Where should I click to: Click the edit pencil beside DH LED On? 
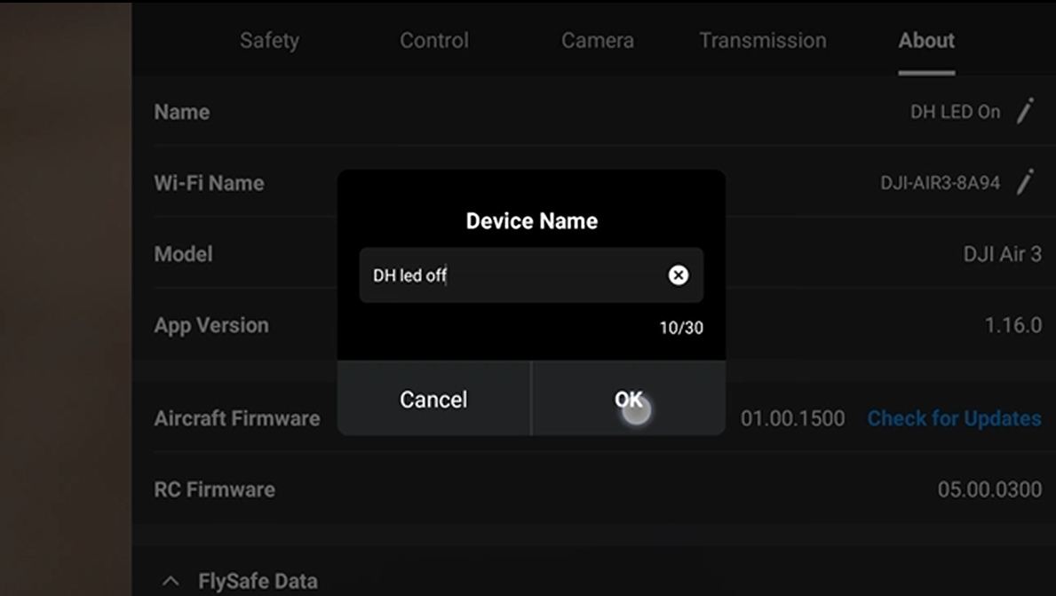1026,111
